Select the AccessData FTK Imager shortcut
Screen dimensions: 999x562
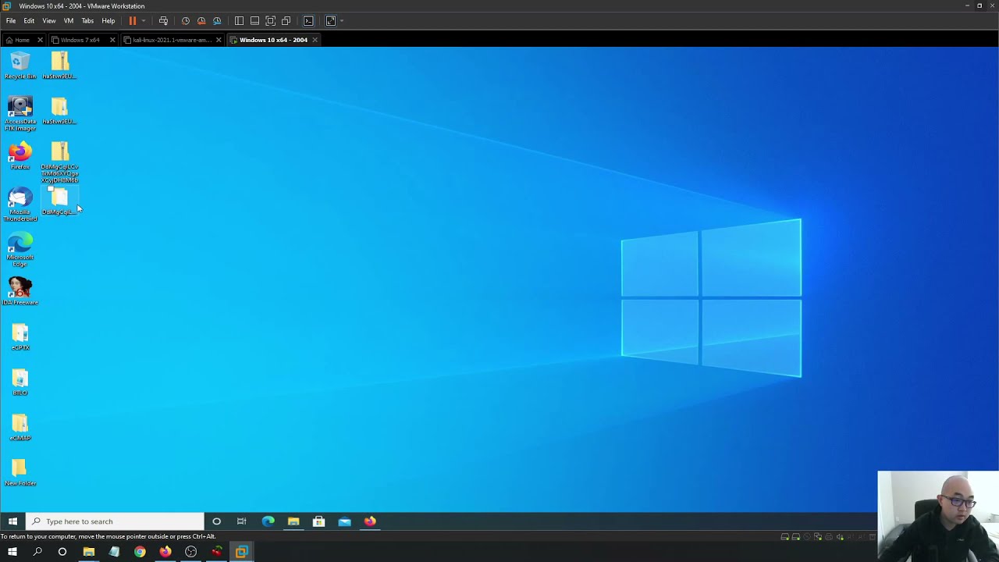point(20,114)
